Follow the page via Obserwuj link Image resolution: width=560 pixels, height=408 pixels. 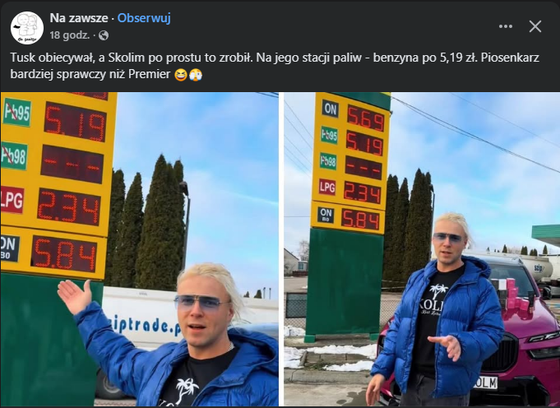(x=144, y=18)
